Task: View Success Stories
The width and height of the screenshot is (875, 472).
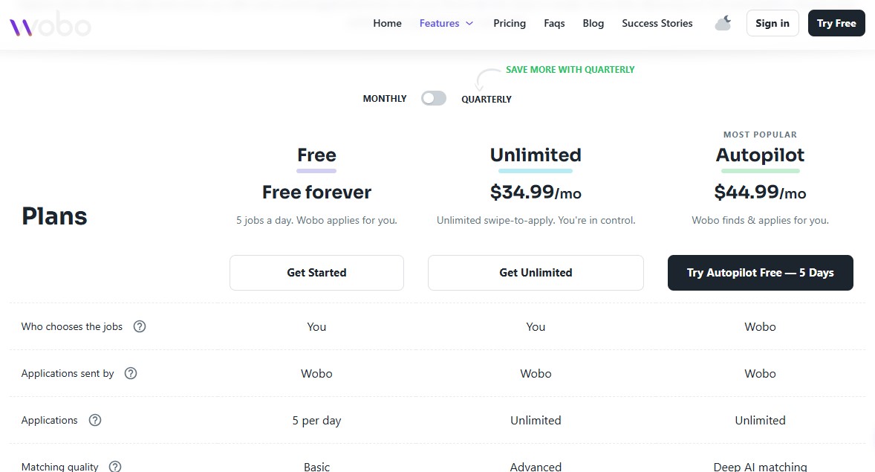Action: (x=657, y=23)
